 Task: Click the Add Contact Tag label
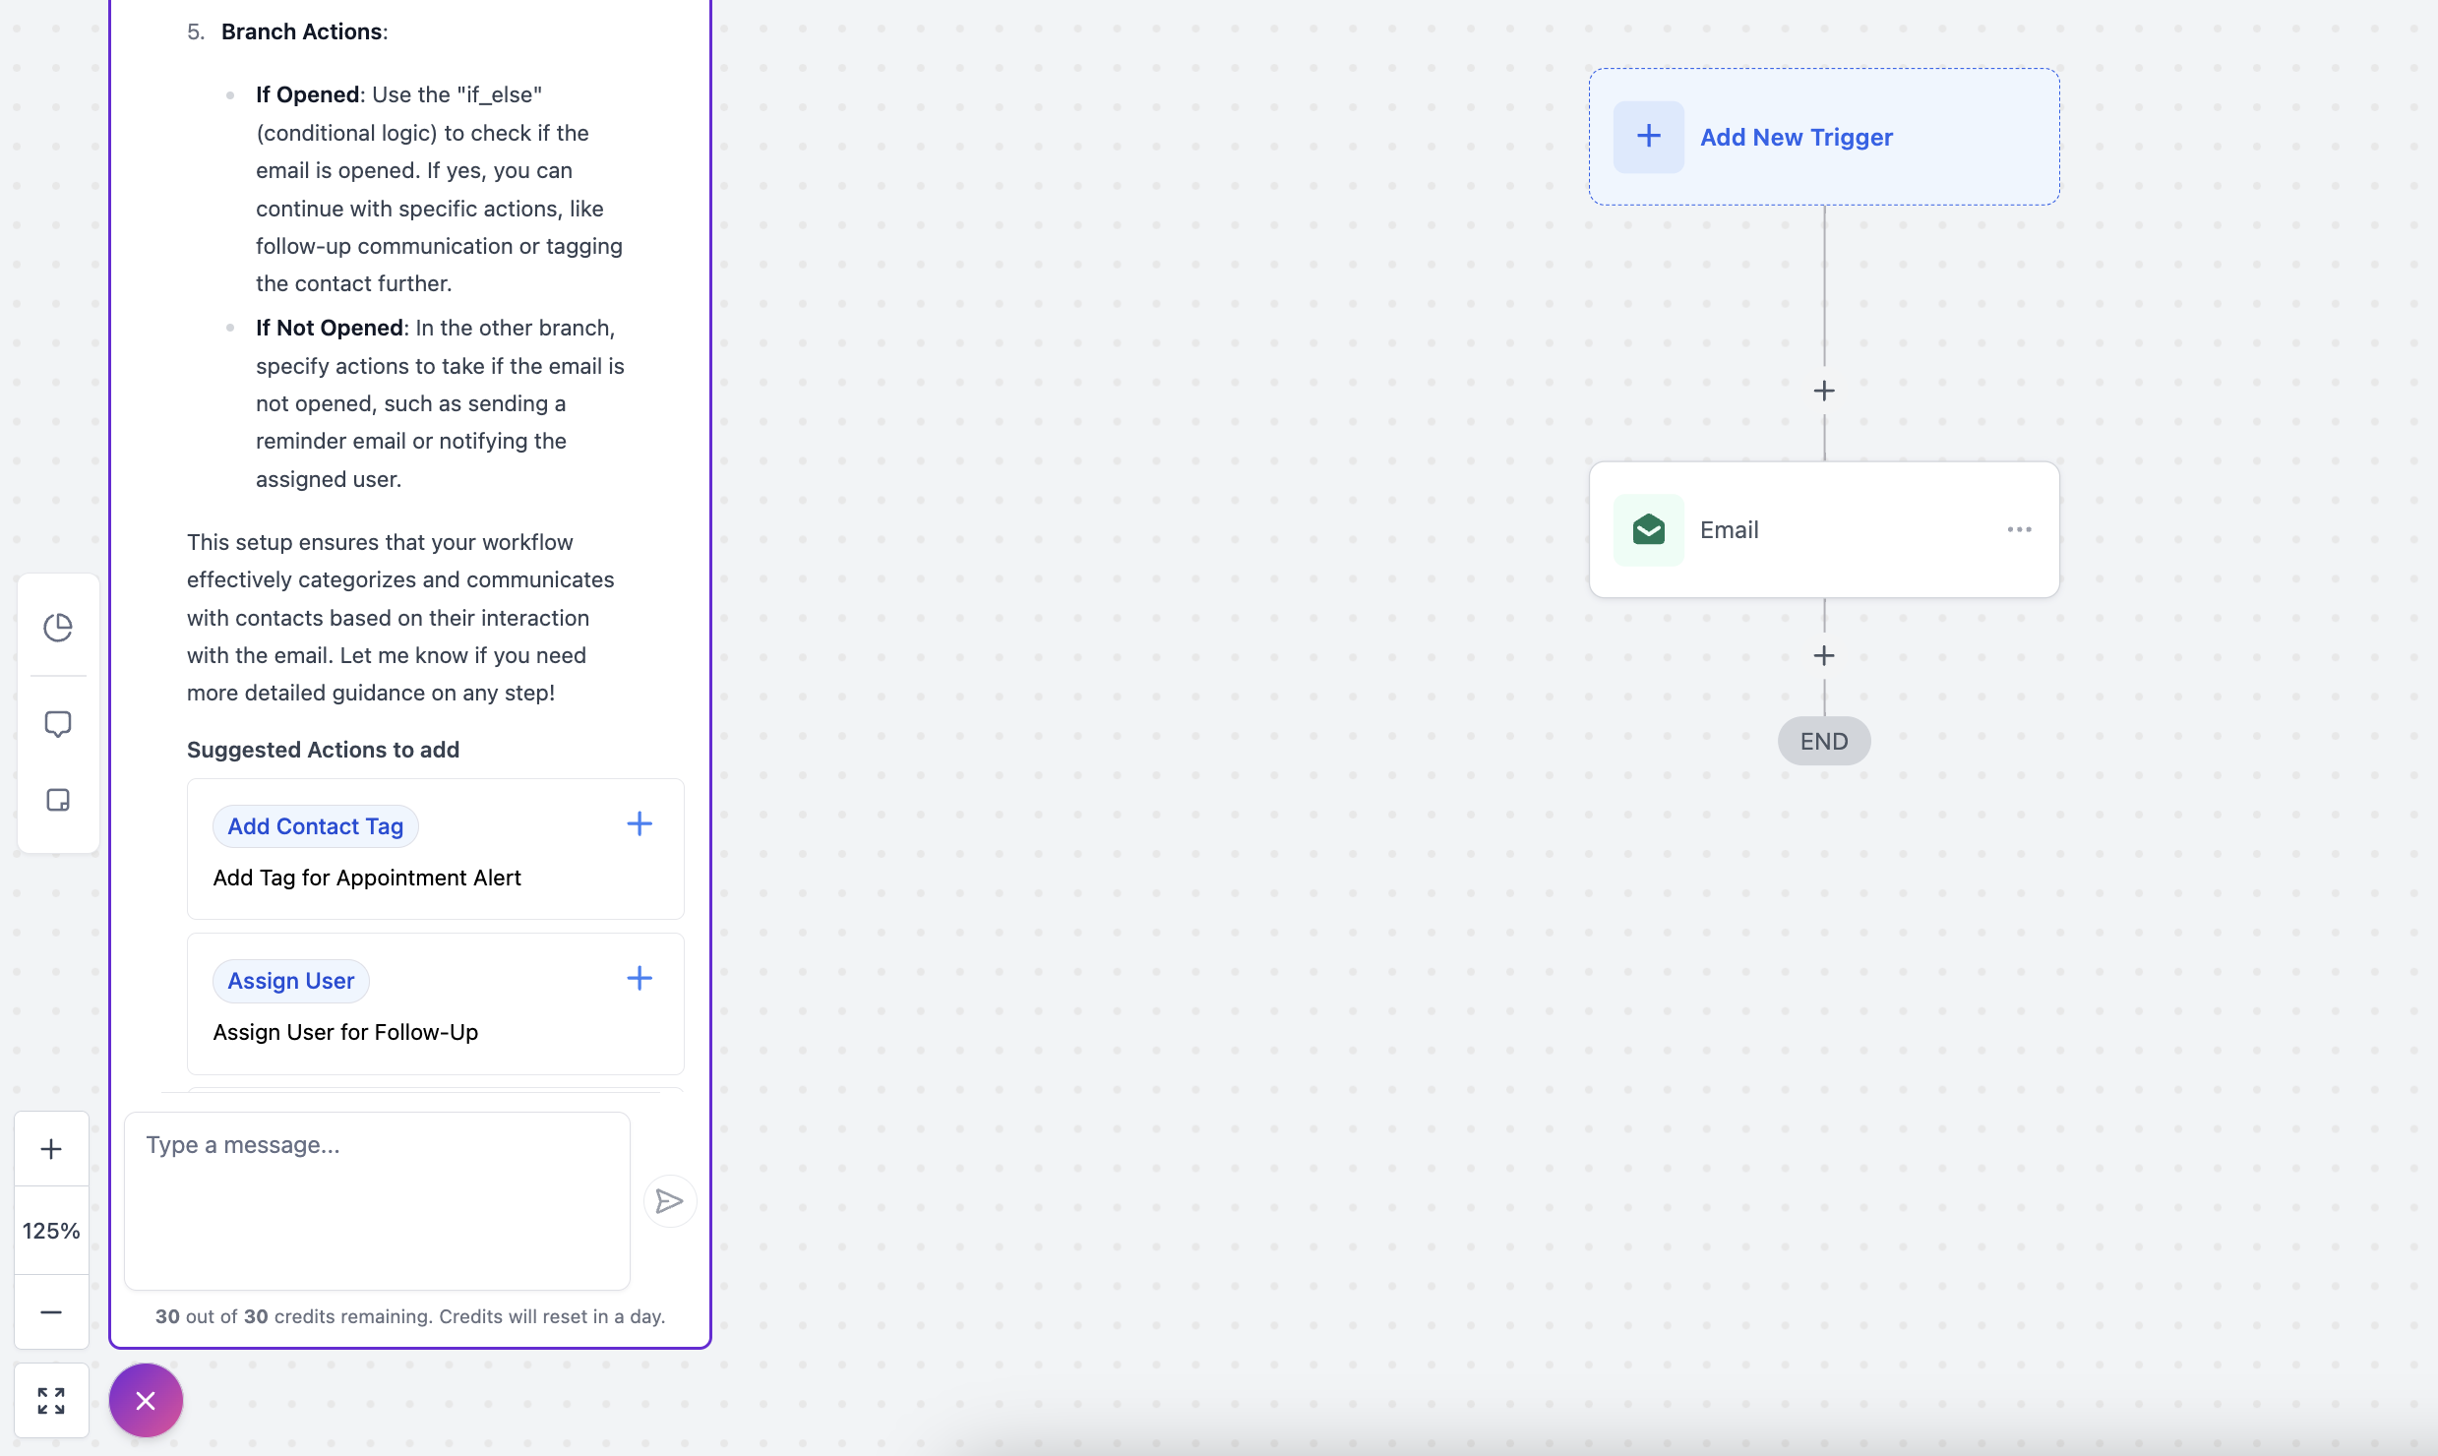tap(316, 826)
